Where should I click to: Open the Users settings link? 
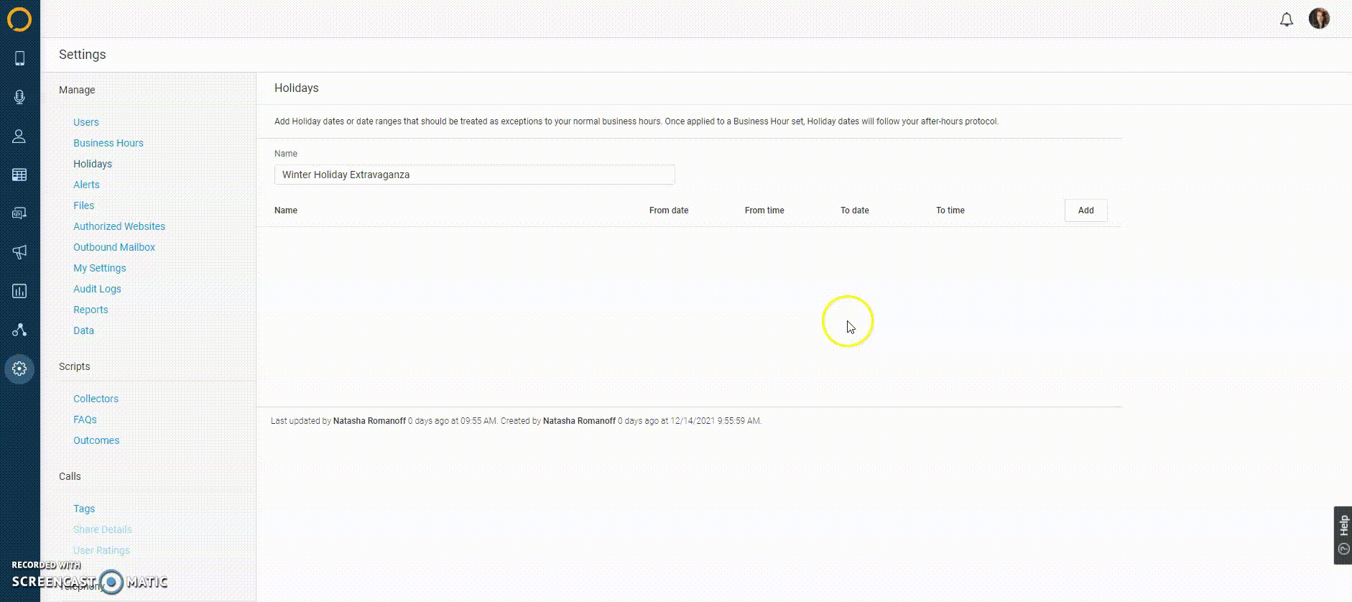click(x=86, y=122)
